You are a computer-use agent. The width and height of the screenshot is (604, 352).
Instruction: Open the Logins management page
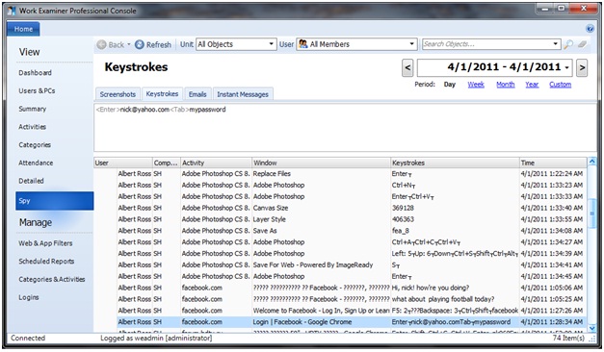[29, 297]
